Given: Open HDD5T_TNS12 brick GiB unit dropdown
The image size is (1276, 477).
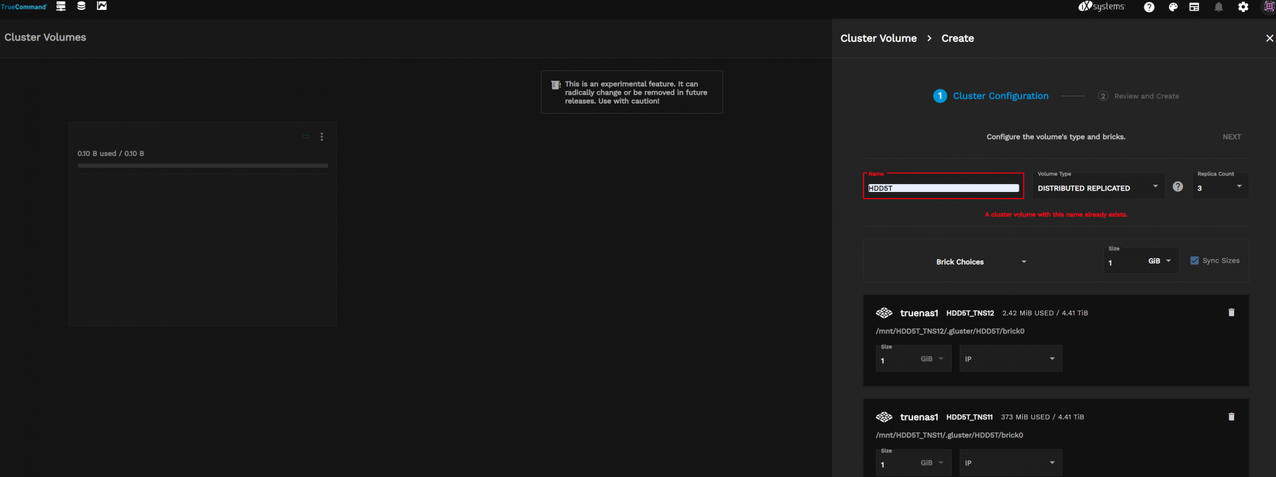Looking at the screenshot, I should pyautogui.click(x=932, y=359).
